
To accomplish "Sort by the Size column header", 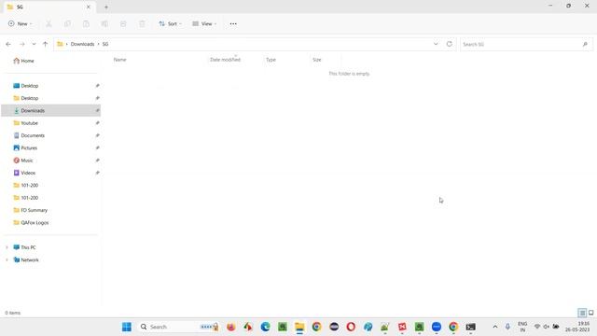I will pos(317,60).
